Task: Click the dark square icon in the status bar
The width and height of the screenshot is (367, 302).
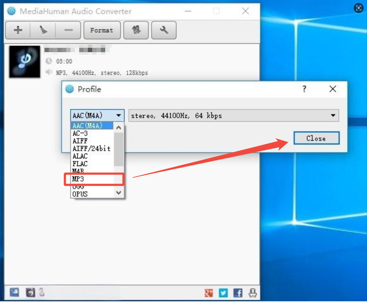Action: (x=30, y=292)
